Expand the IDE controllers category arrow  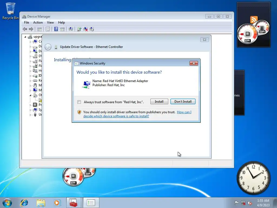click(30, 76)
